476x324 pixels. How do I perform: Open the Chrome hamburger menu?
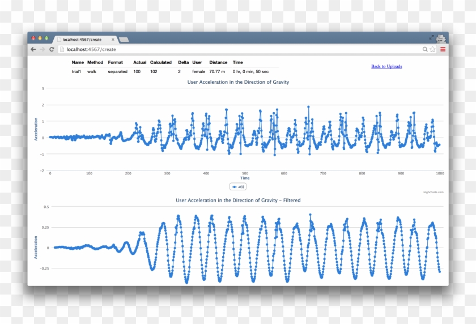(443, 49)
